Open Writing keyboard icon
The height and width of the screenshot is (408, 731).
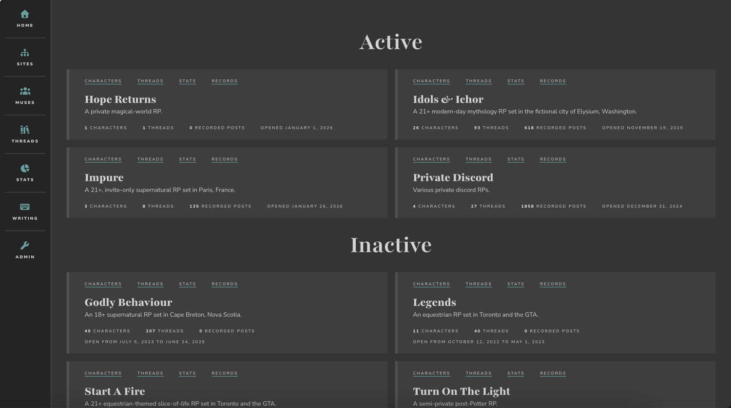25,207
